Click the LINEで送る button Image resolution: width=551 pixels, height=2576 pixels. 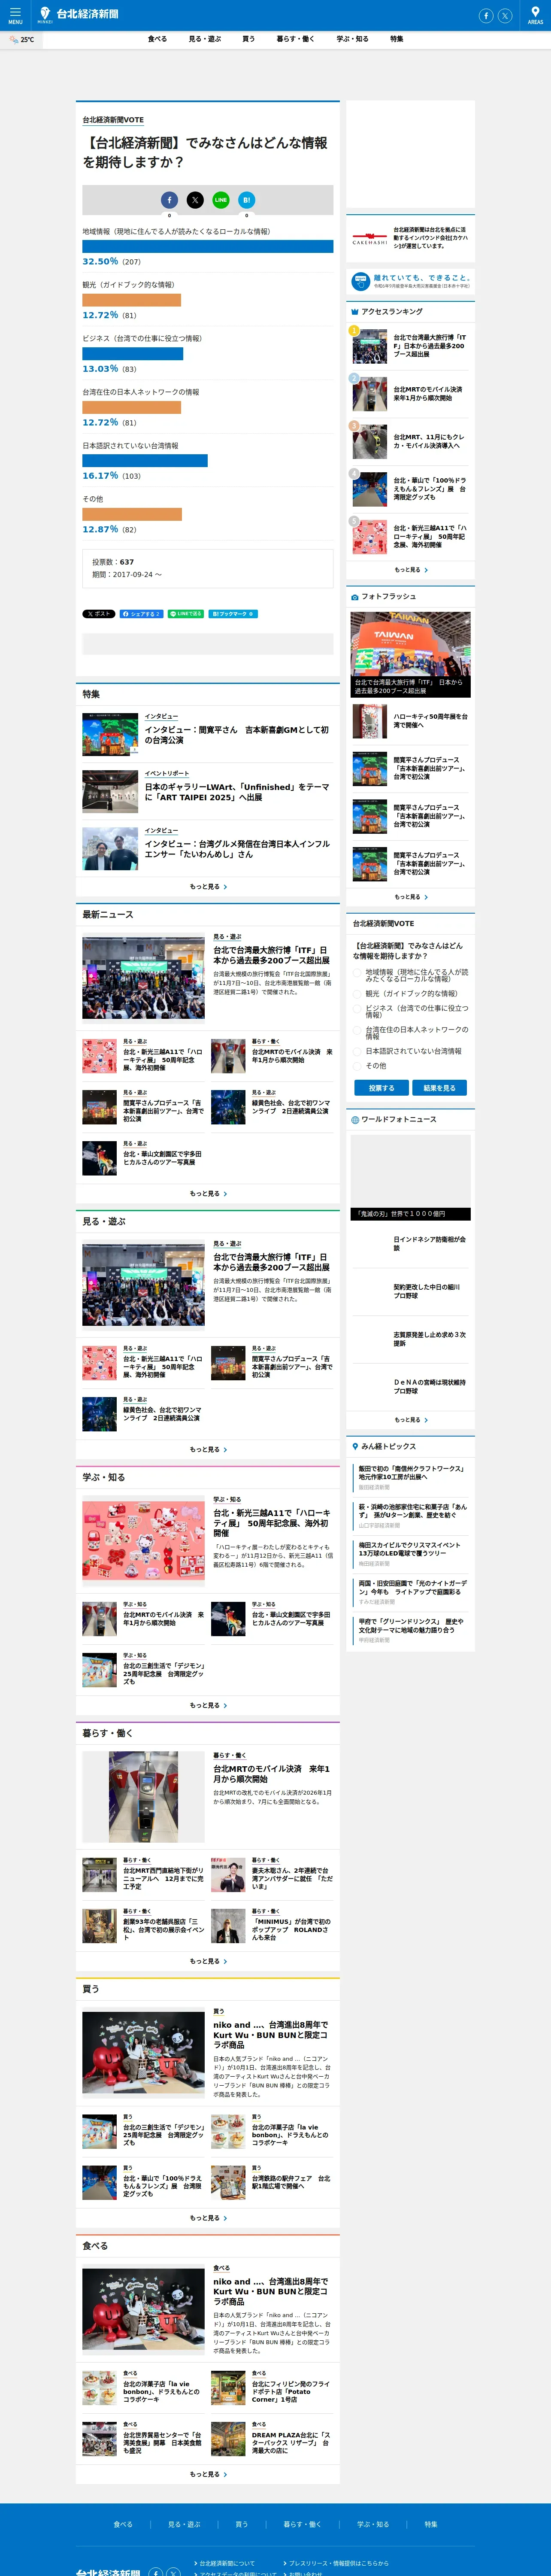click(x=186, y=614)
